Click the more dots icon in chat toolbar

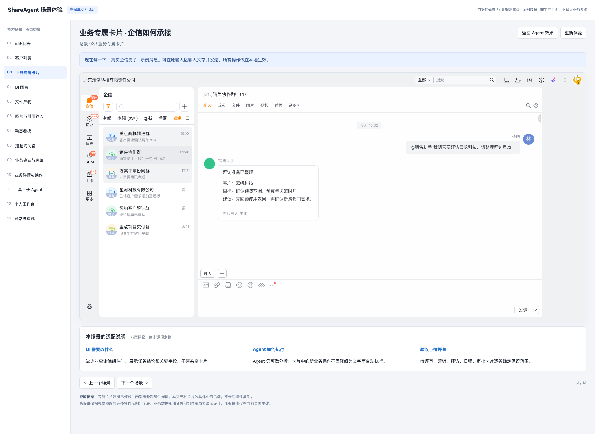point(273,285)
